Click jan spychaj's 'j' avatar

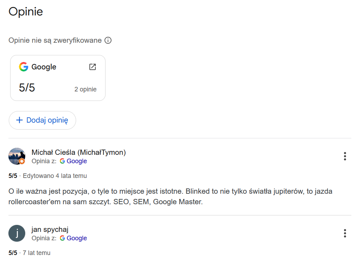pyautogui.click(x=17, y=233)
